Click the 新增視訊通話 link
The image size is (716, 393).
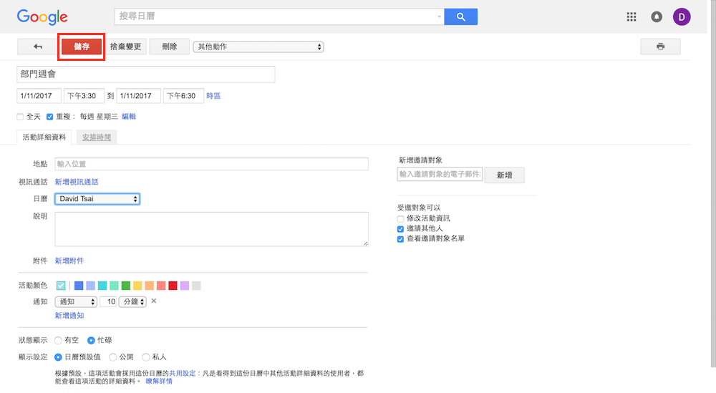click(x=77, y=182)
